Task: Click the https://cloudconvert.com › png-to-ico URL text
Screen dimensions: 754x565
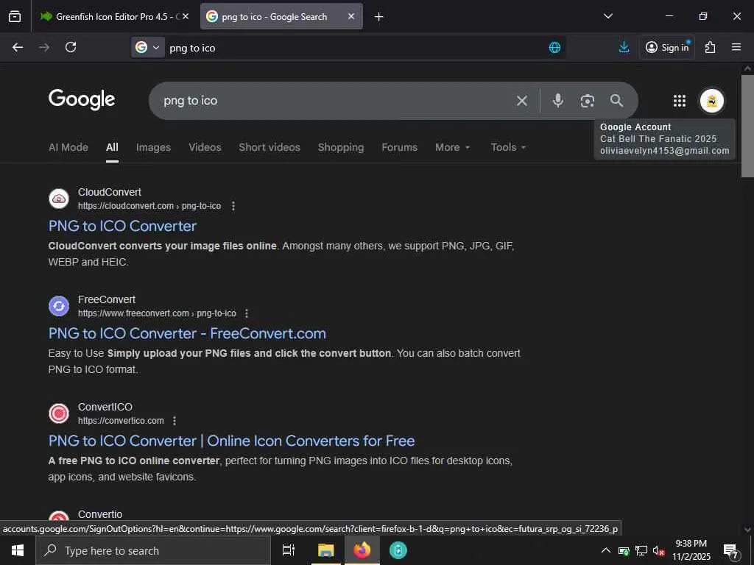Action: coord(149,206)
